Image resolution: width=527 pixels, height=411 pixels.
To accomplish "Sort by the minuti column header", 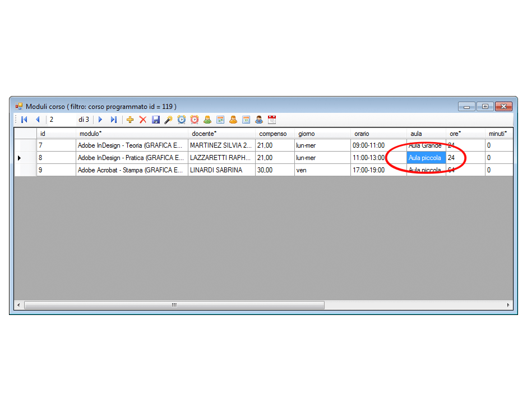I will [499, 134].
